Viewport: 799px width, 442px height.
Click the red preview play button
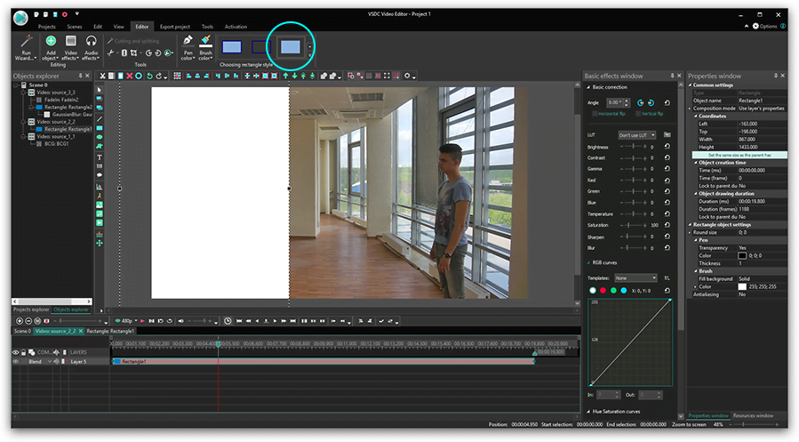point(142,321)
